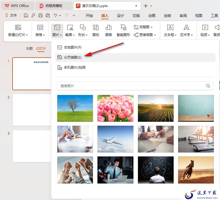Image resolution: width=220 pixels, height=200 pixels.
Task: Switch to the 幻灯片 slides tab
Action: click(x=41, y=49)
